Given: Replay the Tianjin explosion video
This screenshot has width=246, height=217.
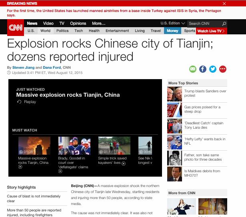Looking at the screenshot, I should 27,102.
